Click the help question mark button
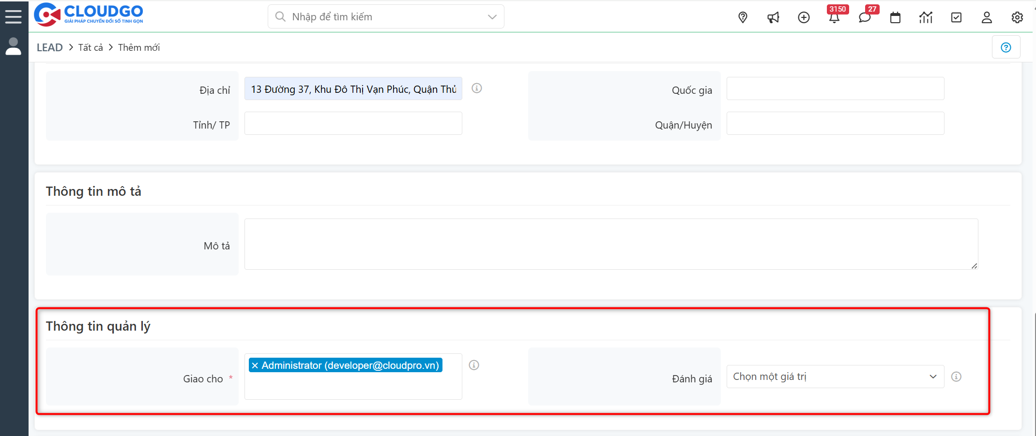This screenshot has height=436, width=1036. [x=1006, y=47]
